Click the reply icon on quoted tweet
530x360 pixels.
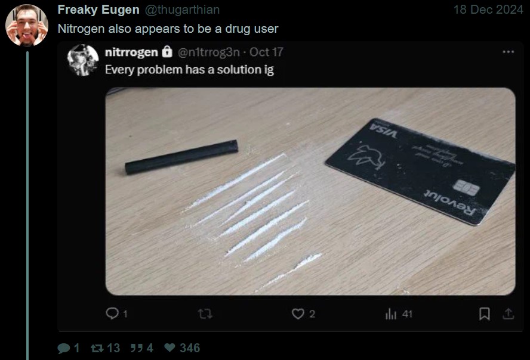click(x=112, y=314)
